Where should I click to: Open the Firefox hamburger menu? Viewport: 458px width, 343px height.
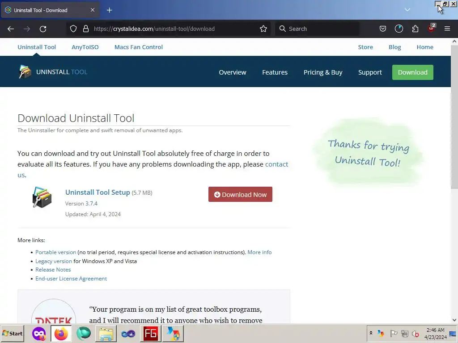pyautogui.click(x=447, y=29)
